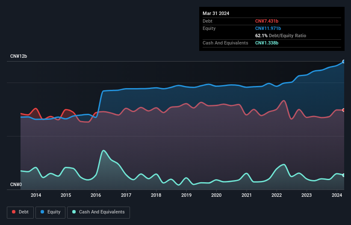
Task: Click the Debt value CN¥7.431b in tooltip
Action: click(x=267, y=21)
